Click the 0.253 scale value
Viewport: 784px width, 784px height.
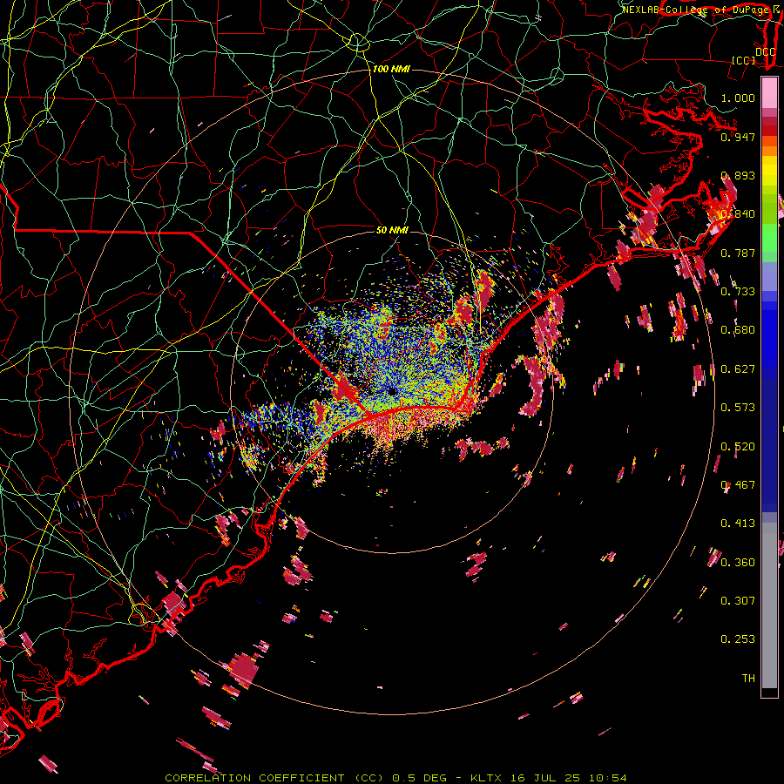click(x=738, y=639)
